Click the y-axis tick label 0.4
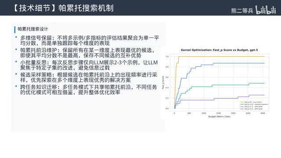Screen dimensions: 281x158 click(x=167, y=88)
